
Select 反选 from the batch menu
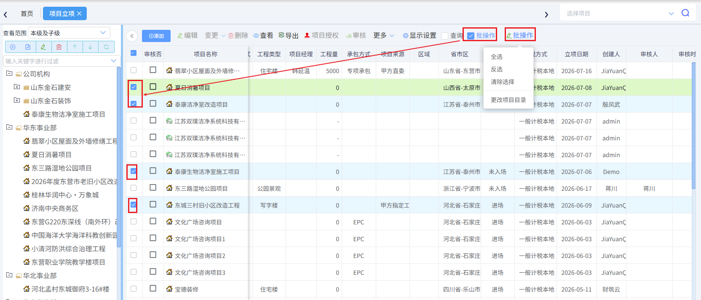point(497,69)
